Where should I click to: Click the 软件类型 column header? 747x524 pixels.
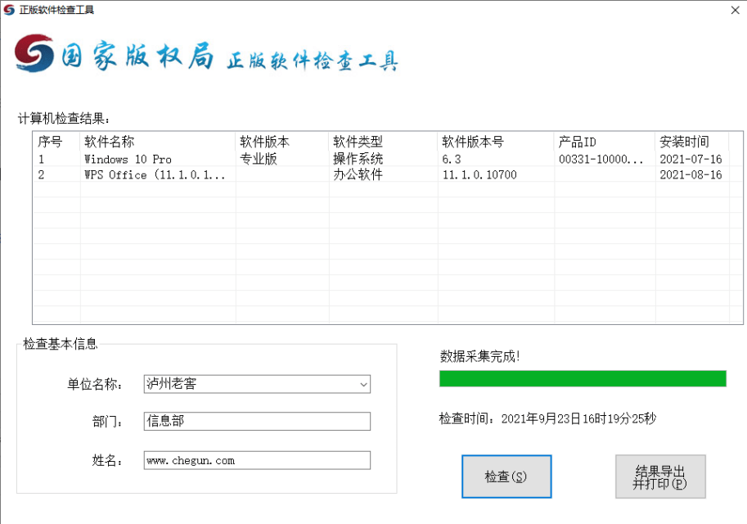coord(383,142)
